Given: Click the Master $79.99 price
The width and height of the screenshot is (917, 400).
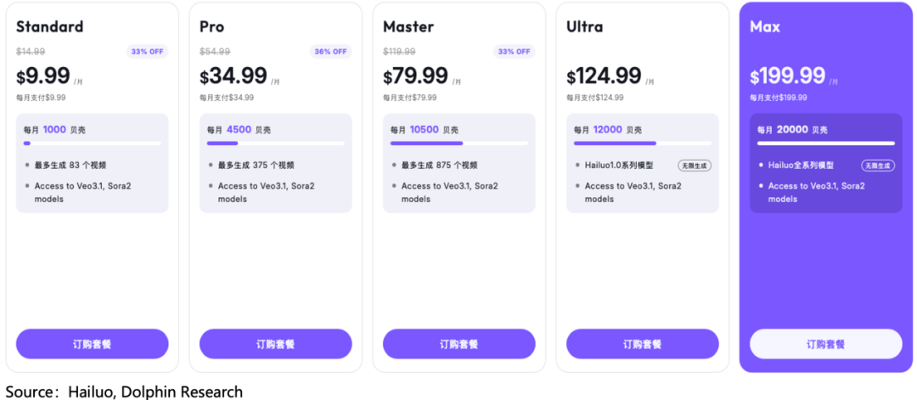Looking at the screenshot, I should (x=415, y=76).
